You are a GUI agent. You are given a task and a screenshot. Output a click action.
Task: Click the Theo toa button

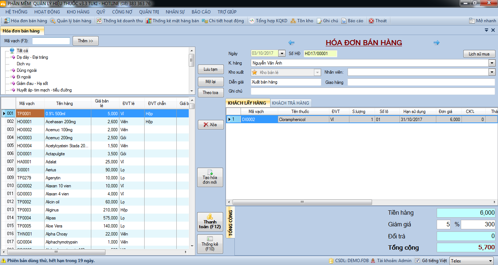tap(211, 93)
